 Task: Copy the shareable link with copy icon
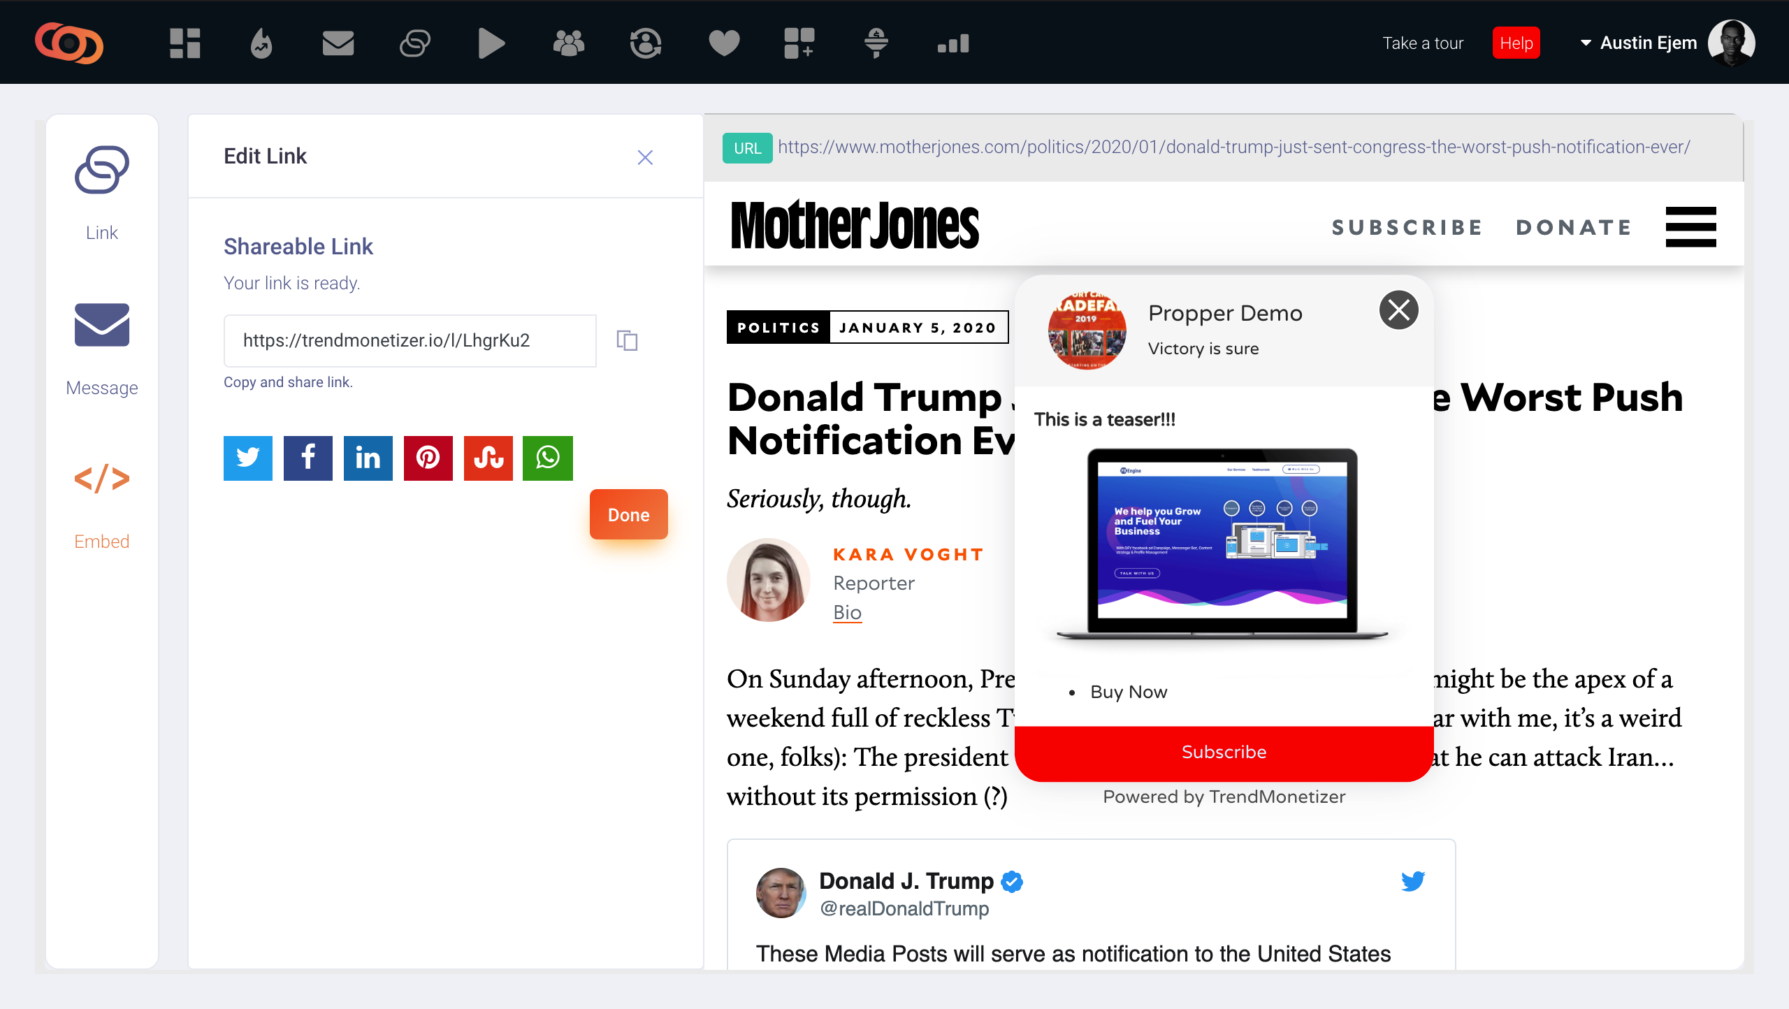(627, 340)
